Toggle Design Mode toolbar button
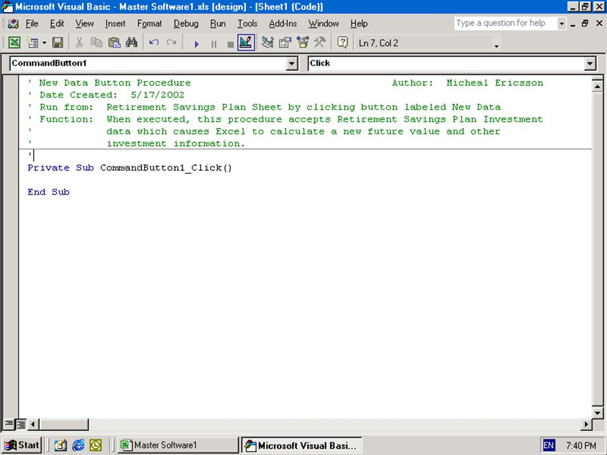 click(246, 42)
